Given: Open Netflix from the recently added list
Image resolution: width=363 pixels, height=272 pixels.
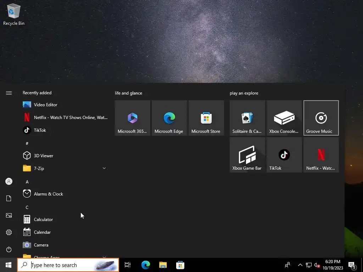Looking at the screenshot, I should click(65, 117).
